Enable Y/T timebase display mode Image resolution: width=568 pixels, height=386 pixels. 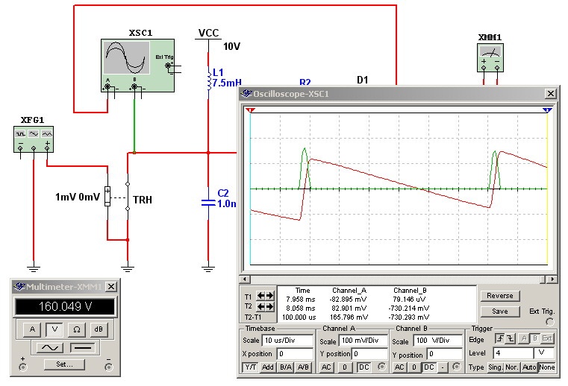(250, 367)
